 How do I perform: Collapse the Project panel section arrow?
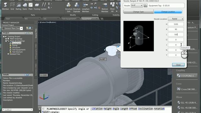pos(32,33)
